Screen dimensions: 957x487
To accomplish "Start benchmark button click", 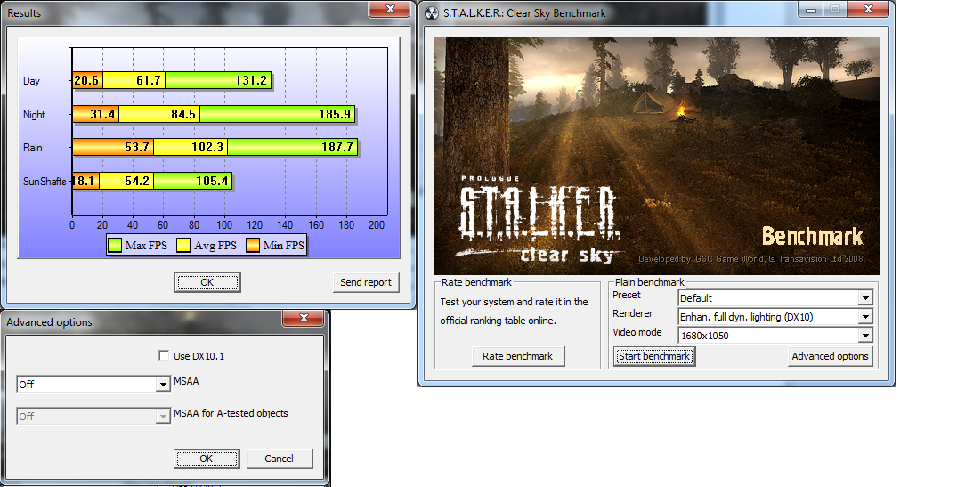I will pos(653,356).
